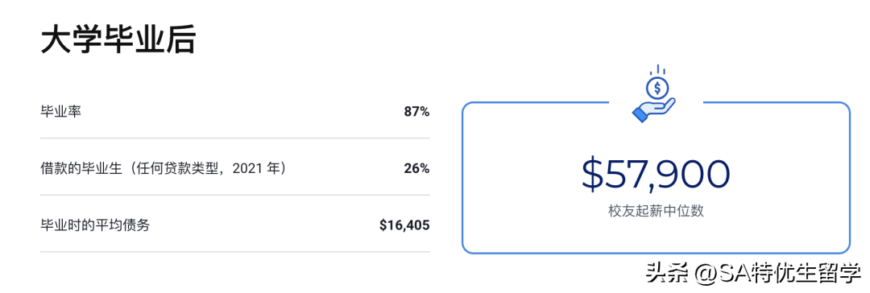
Task: Click the $57,900 salary figure
Action: coord(655,174)
